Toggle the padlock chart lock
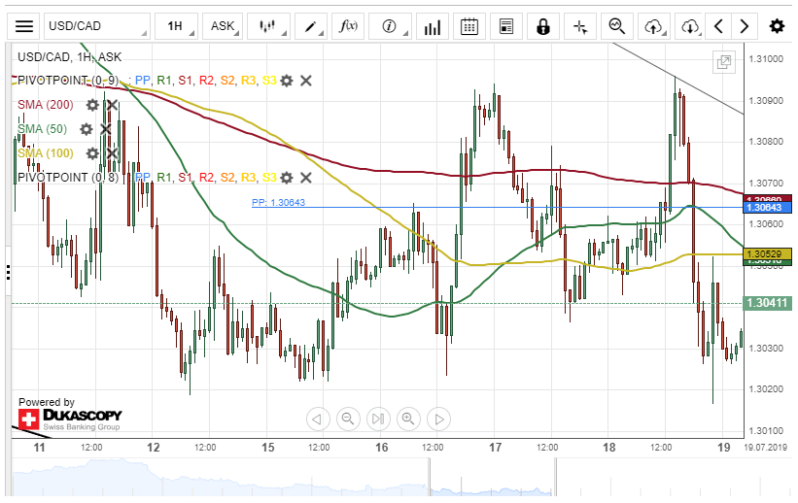Viewport: 798px width, 503px height. (543, 26)
